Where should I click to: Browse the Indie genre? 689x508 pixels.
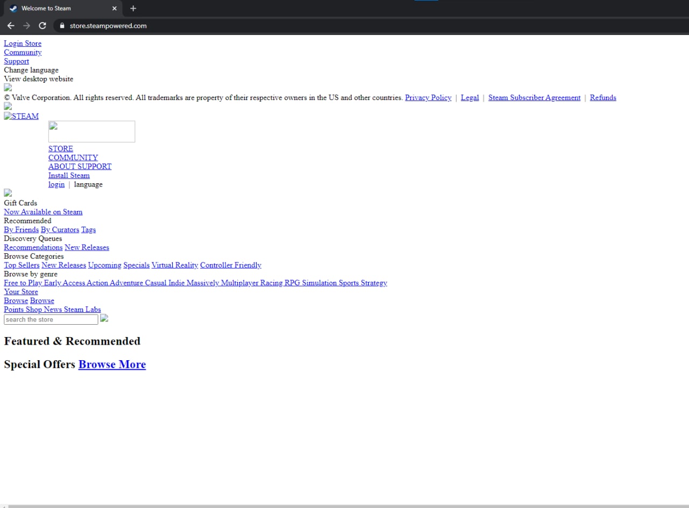[177, 283]
